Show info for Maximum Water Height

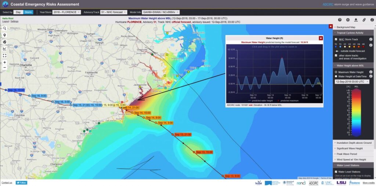pyautogui.click(x=371, y=72)
